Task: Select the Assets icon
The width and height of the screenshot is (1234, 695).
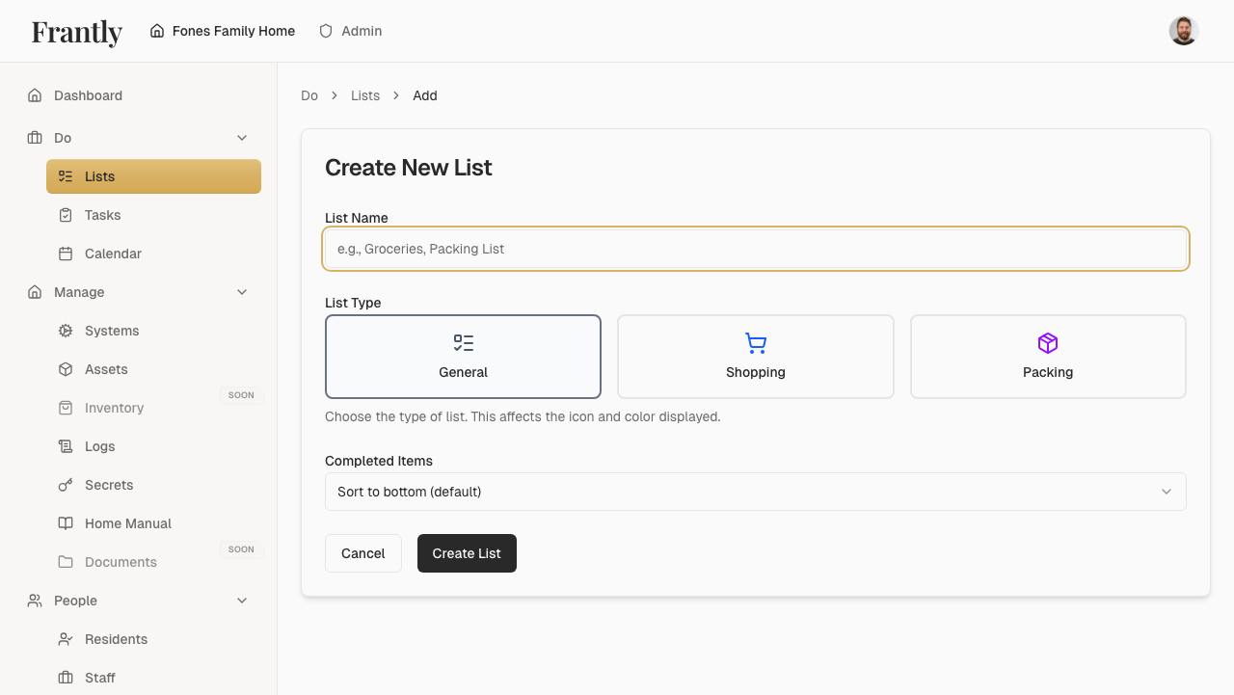Action: (66, 369)
